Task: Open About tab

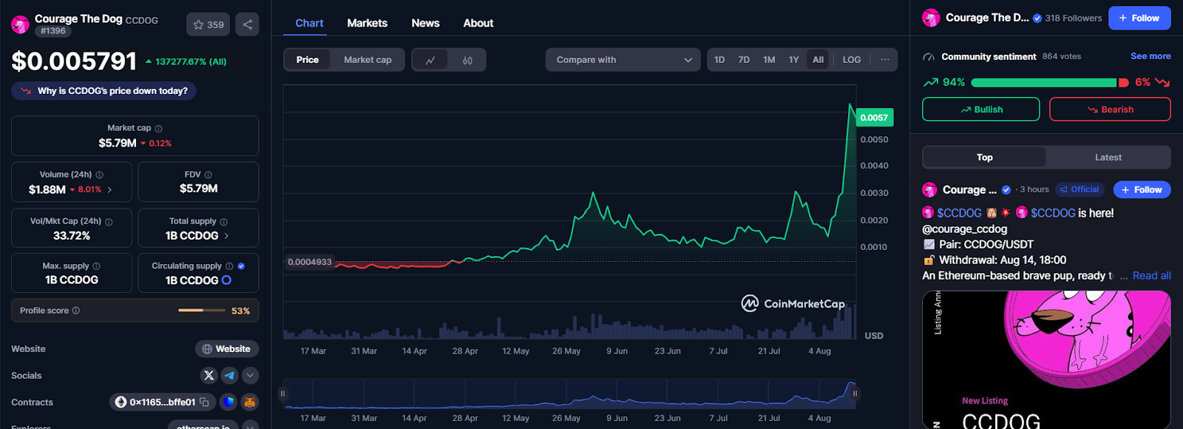Action: (478, 23)
